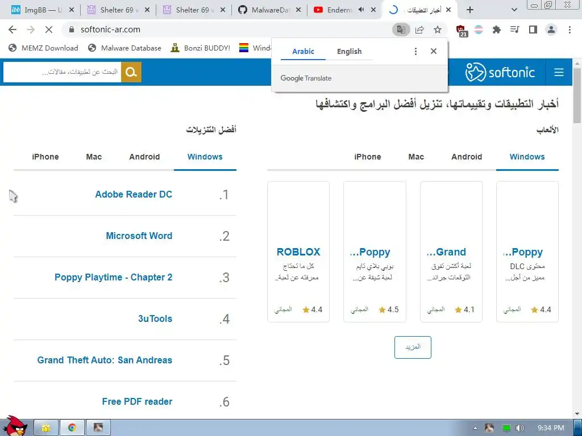The width and height of the screenshot is (582, 436).
Task: Select English in translate popup
Action: pyautogui.click(x=350, y=52)
